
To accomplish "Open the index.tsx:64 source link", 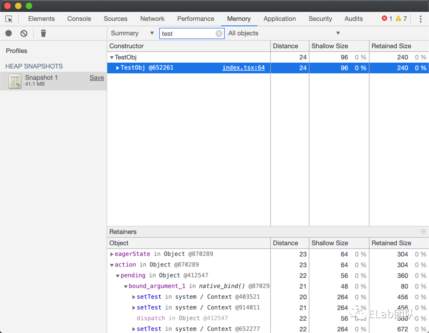I will click(243, 68).
